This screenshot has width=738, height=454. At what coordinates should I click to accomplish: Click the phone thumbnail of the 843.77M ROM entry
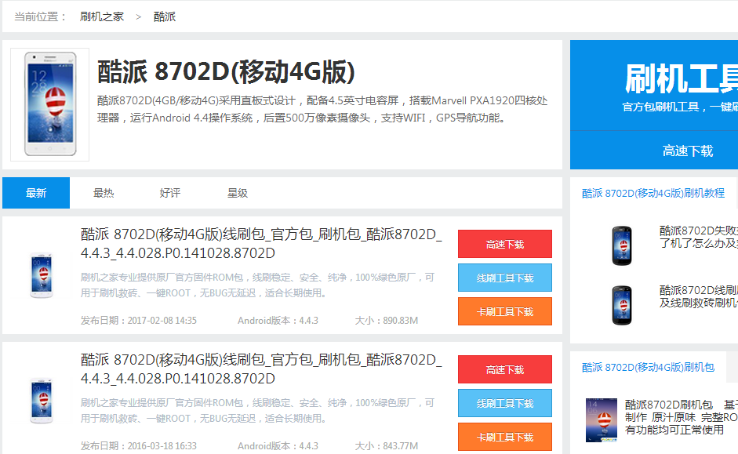pyautogui.click(x=42, y=401)
